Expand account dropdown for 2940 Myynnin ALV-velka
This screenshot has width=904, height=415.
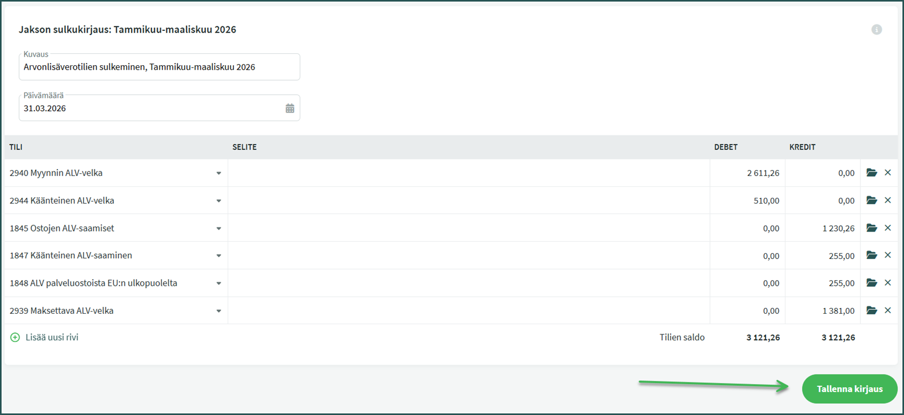tap(219, 173)
